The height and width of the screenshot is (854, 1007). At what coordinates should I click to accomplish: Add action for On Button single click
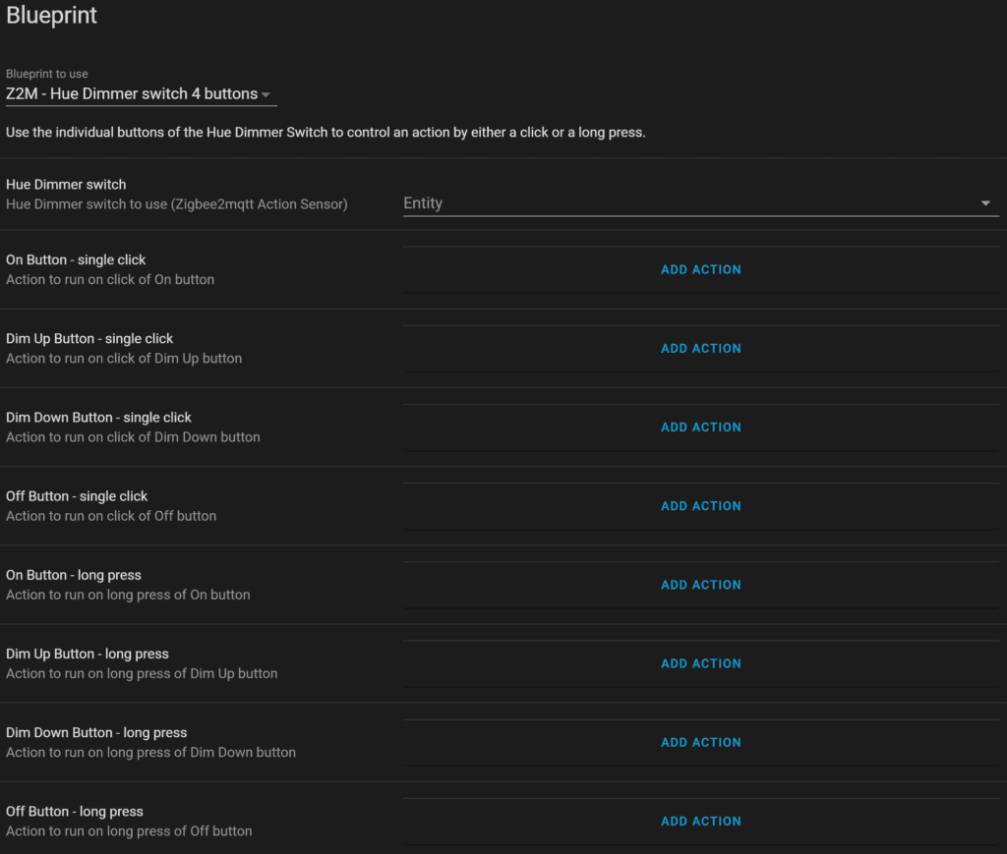[700, 269]
